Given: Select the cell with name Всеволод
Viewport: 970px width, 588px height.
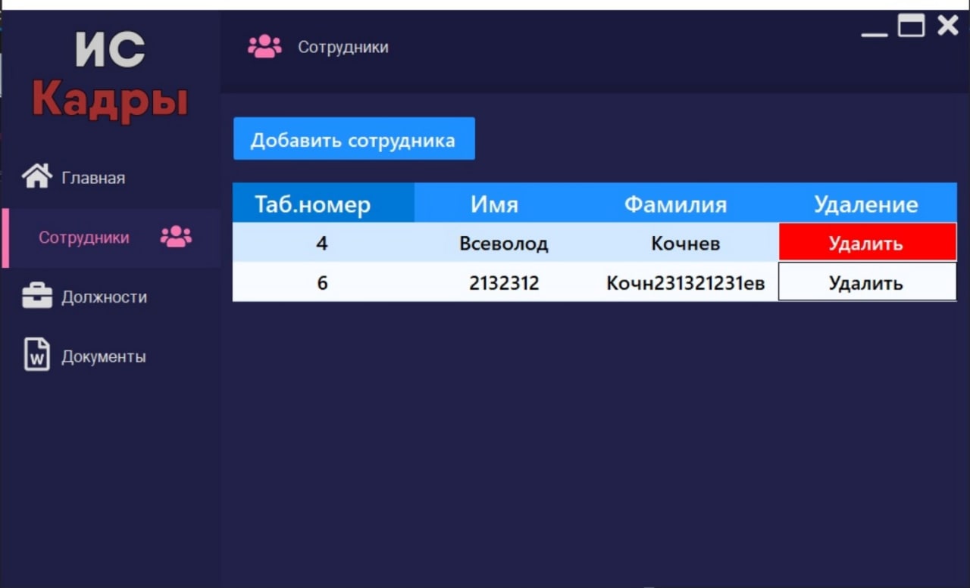Looking at the screenshot, I should click(x=504, y=243).
